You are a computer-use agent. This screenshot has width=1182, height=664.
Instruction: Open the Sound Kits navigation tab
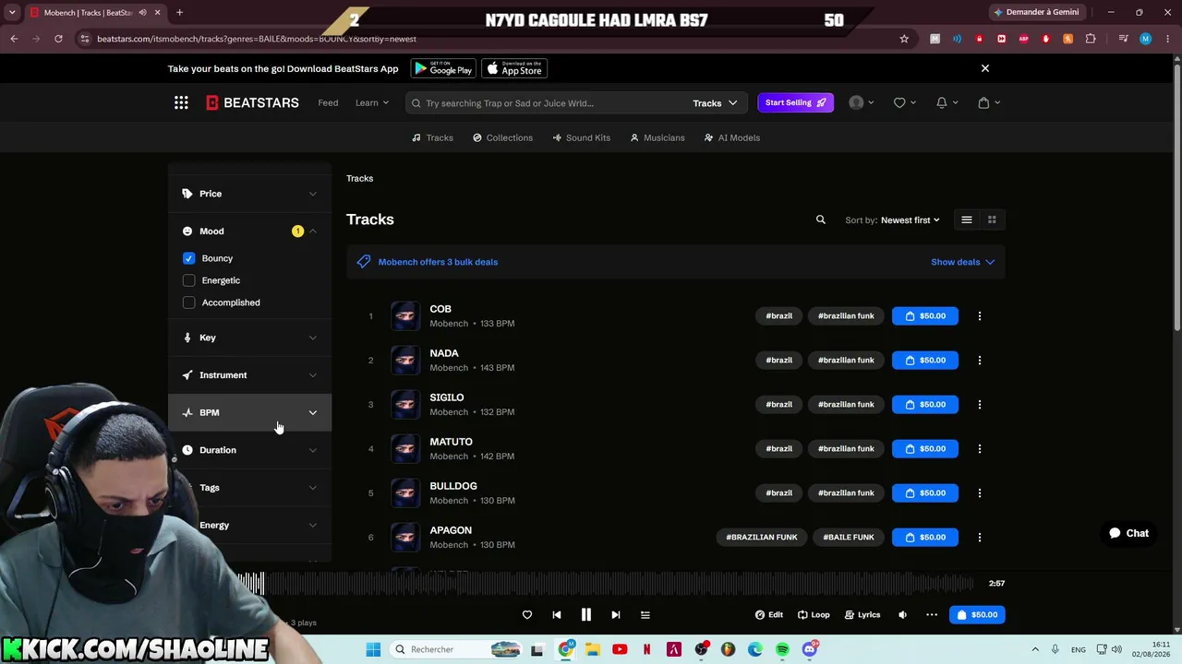(x=581, y=137)
